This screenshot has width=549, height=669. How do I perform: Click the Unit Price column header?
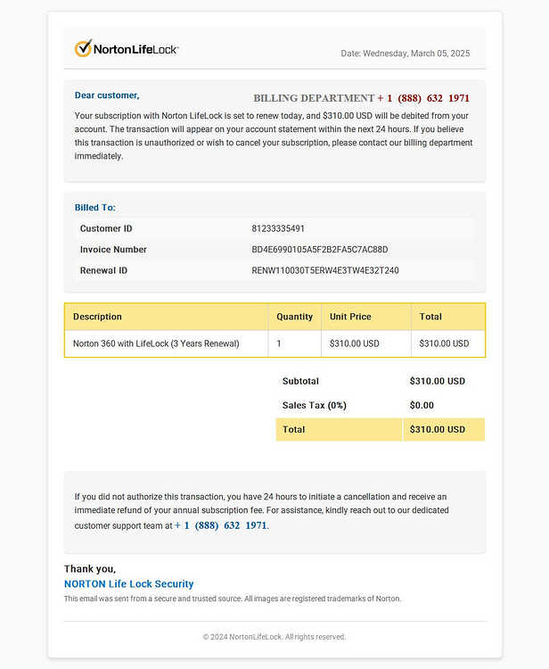350,317
